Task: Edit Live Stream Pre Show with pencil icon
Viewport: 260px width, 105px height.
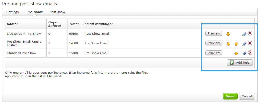Action: point(244,34)
